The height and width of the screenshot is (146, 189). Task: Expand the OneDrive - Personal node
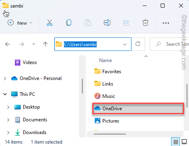click(x=5, y=78)
